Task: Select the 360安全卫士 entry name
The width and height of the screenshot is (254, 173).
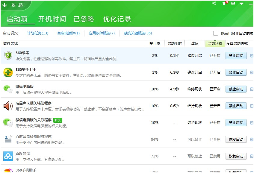Action: coord(26,70)
